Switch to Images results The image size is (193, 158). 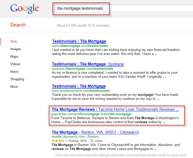click(16, 49)
